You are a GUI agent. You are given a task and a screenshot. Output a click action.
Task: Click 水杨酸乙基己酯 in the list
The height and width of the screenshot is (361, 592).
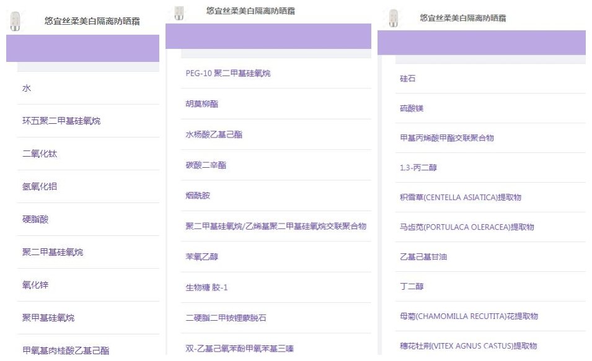[214, 134]
